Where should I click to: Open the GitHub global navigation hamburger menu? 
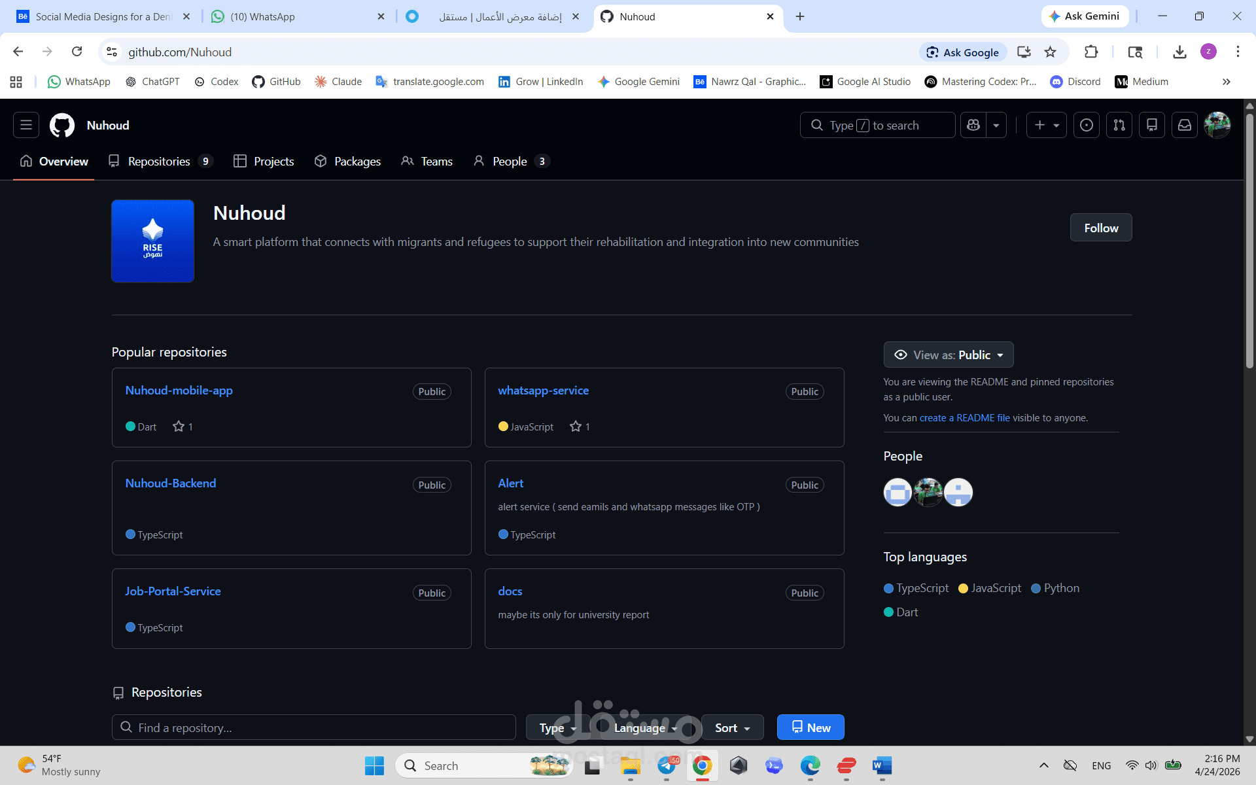[26, 125]
